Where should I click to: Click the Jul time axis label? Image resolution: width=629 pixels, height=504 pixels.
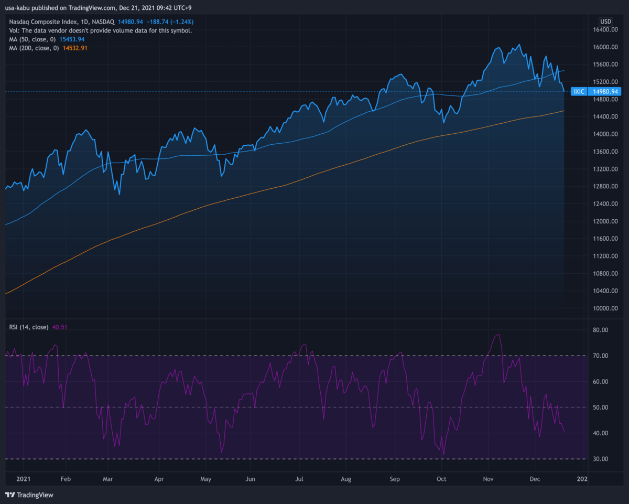tap(299, 479)
